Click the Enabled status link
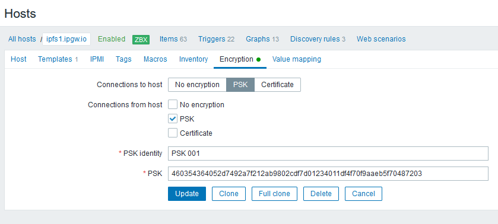 point(112,39)
